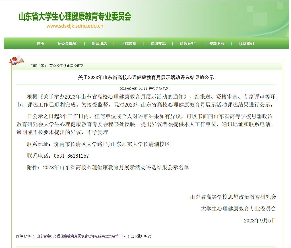Click the 附件 line in the article body

coord(108,168)
